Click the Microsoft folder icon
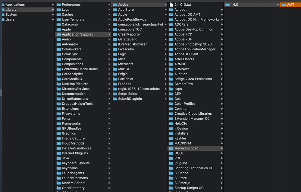Image resolution: width=301 pixels, height=192 pixels. [115, 64]
